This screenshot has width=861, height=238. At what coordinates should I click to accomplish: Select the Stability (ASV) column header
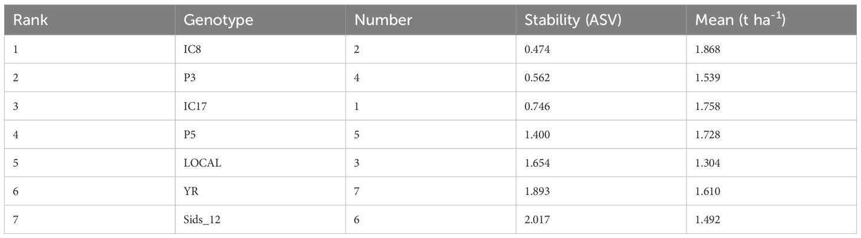click(x=573, y=20)
